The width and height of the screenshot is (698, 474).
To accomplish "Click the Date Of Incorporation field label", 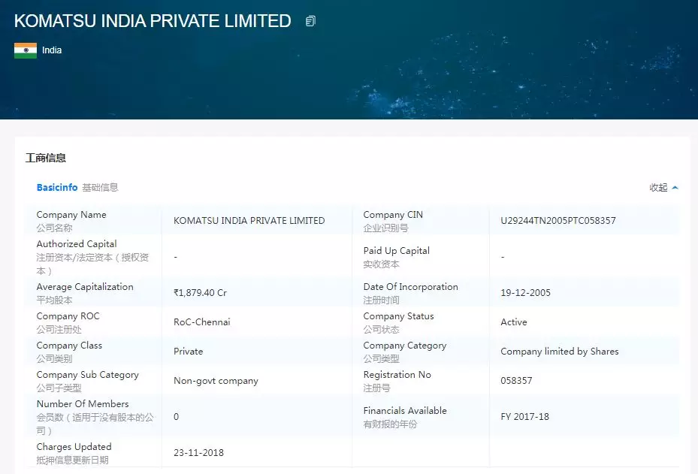I will pos(410,287).
